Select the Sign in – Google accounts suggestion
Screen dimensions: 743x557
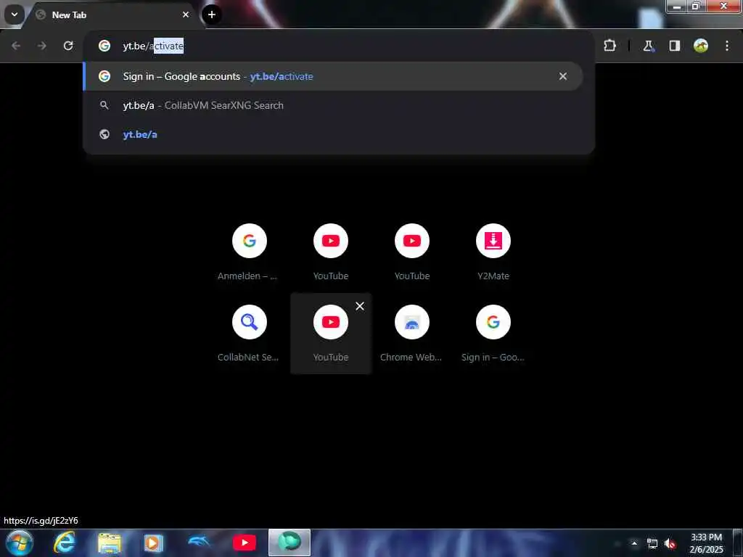332,76
